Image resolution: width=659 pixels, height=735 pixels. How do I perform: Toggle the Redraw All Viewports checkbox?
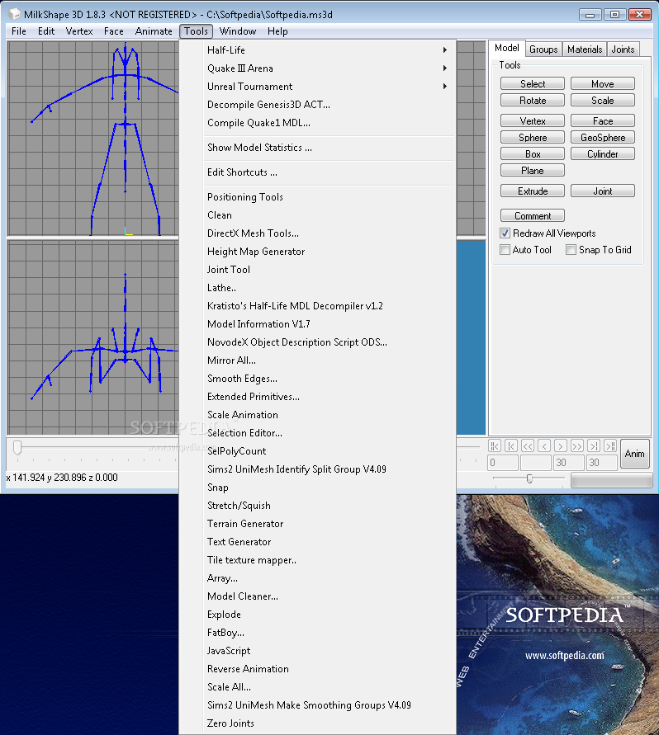505,233
